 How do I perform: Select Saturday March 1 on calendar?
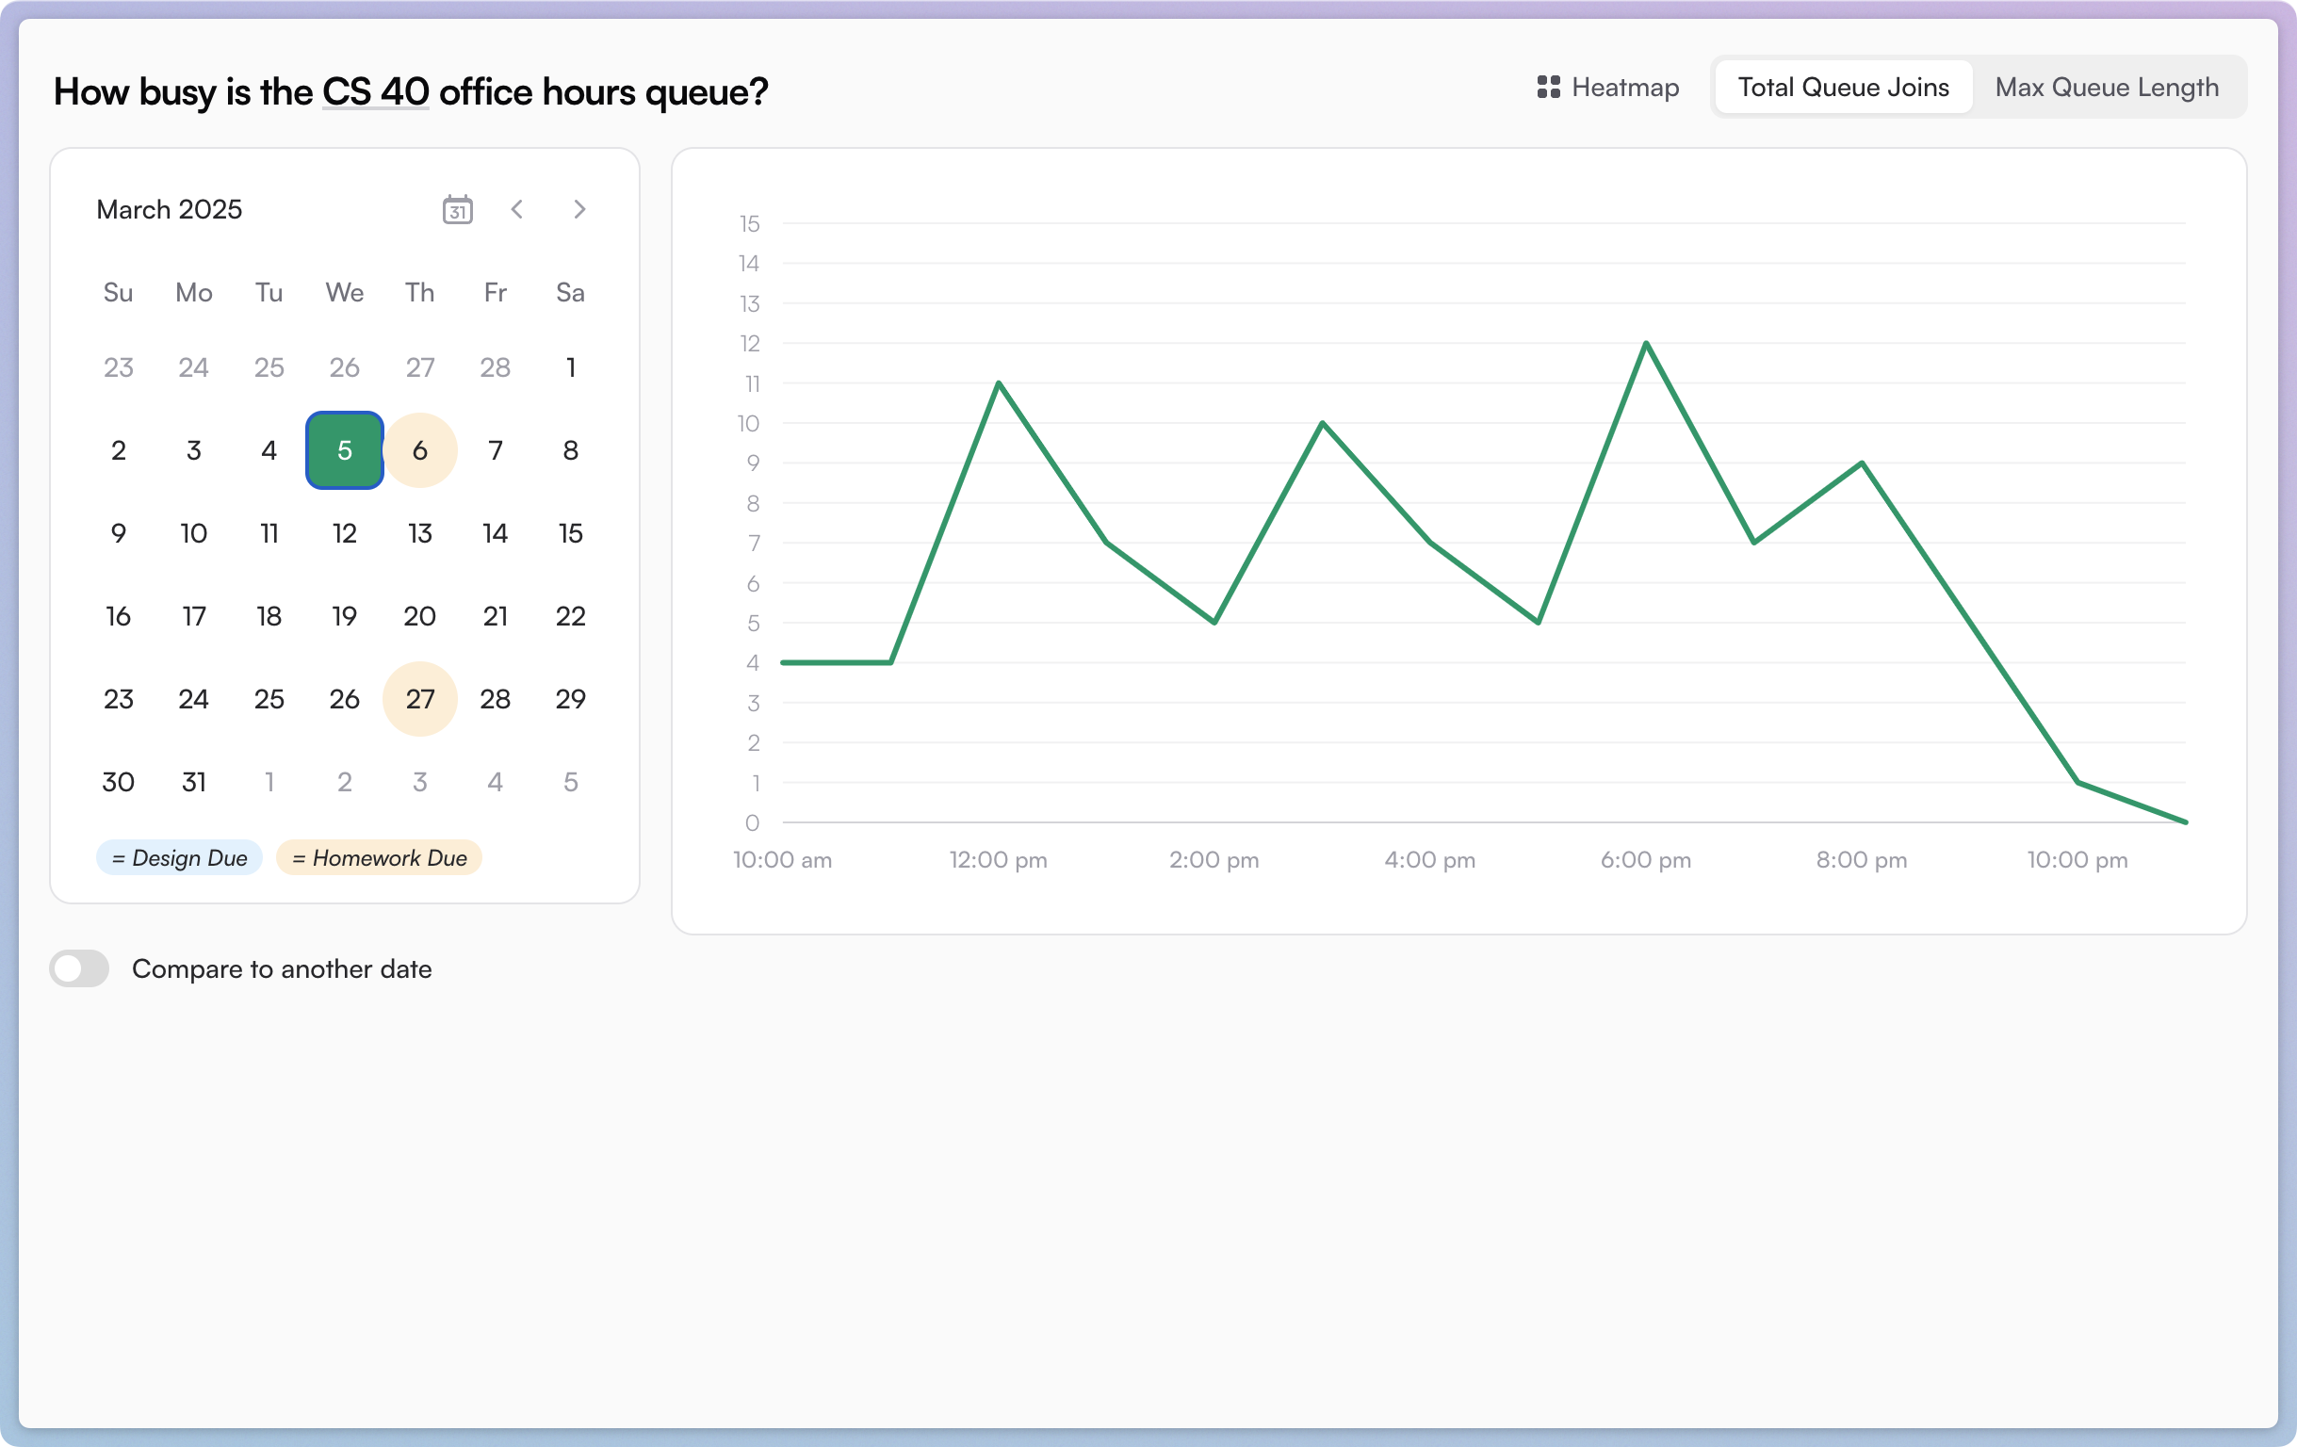[570, 367]
